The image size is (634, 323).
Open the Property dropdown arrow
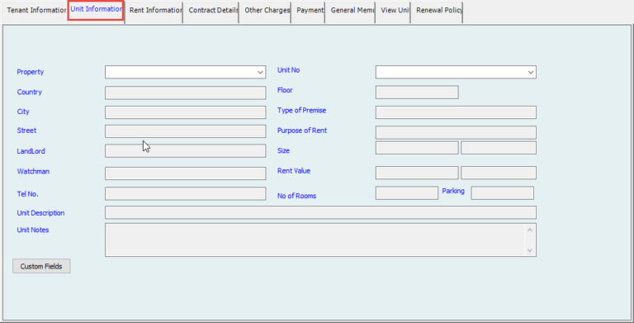point(260,73)
